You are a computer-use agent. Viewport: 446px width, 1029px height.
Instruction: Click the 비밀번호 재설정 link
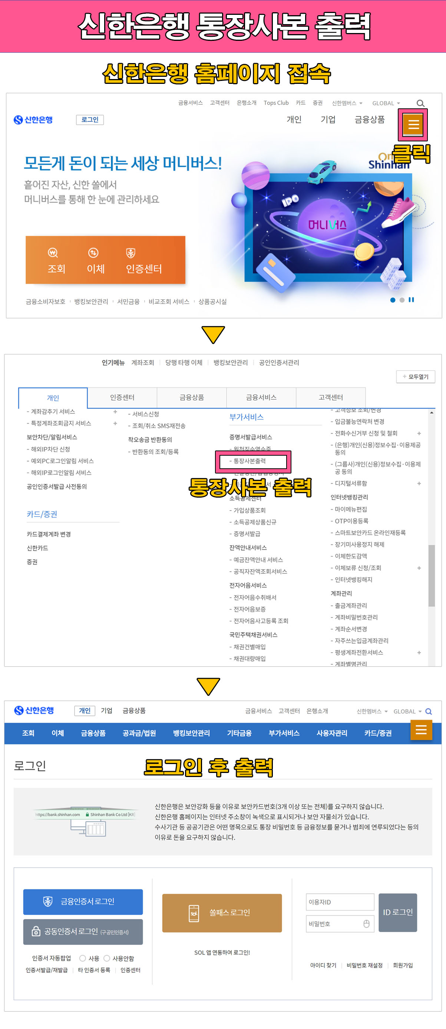(364, 965)
